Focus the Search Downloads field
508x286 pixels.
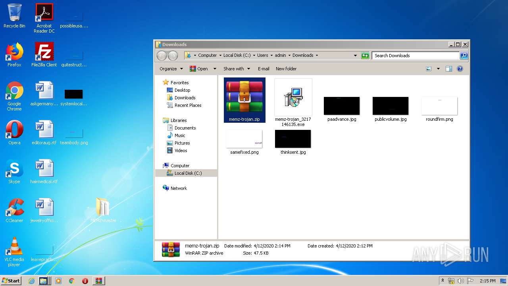(x=416, y=56)
